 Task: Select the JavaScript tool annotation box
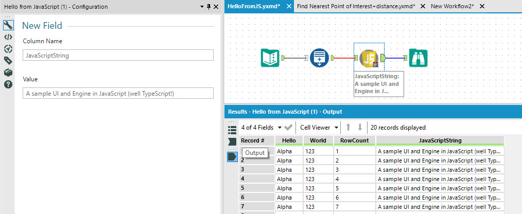click(379, 84)
